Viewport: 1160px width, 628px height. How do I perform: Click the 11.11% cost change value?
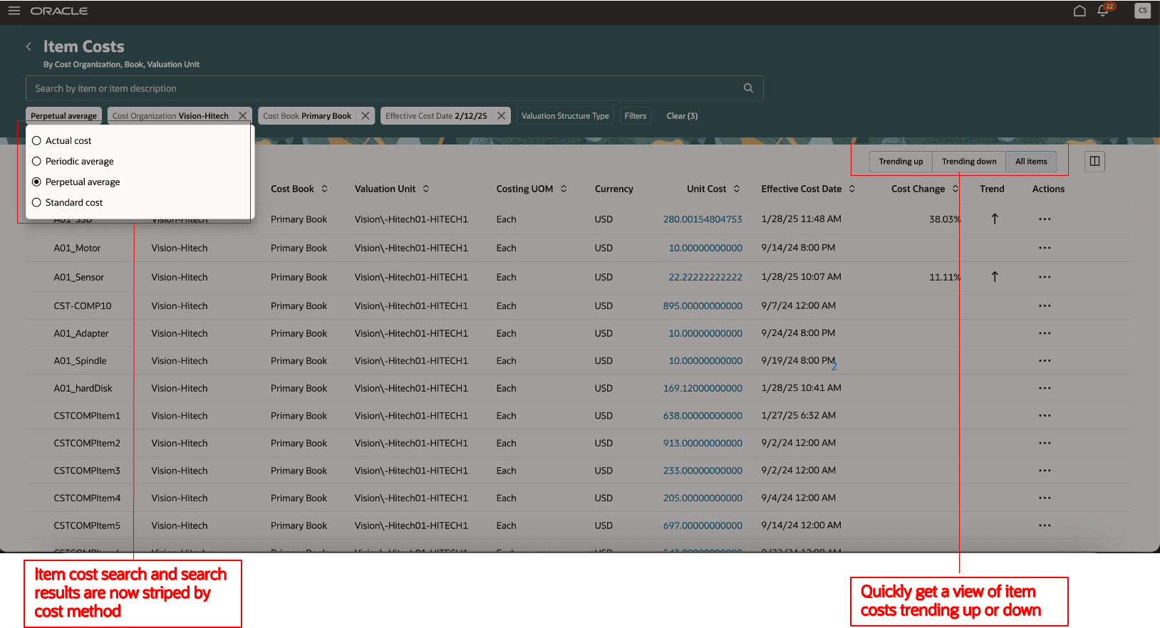click(x=945, y=277)
